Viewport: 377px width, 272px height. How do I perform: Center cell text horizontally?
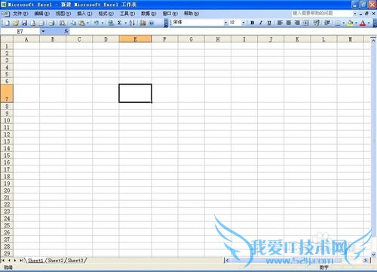pyautogui.click(x=289, y=23)
